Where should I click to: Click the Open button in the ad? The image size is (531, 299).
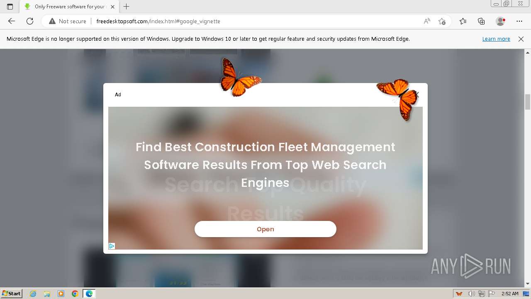[265, 229]
